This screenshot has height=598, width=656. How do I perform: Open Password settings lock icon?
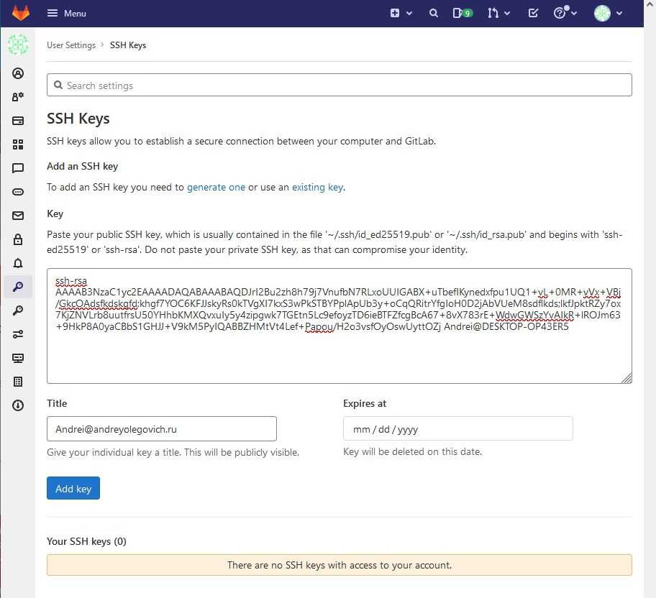[18, 239]
